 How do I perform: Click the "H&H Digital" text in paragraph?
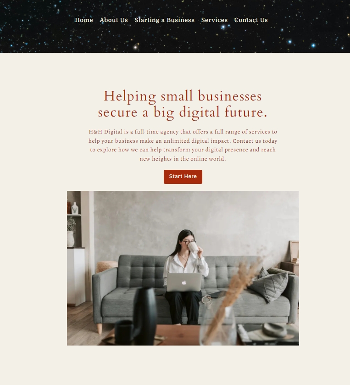click(x=106, y=132)
